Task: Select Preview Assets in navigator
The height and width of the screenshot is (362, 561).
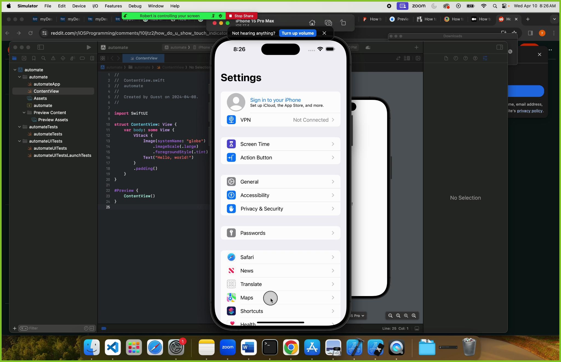Action: tap(53, 120)
